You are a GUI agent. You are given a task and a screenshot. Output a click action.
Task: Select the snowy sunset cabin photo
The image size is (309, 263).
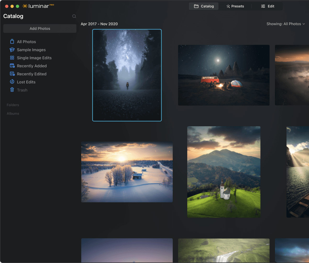[127, 172]
